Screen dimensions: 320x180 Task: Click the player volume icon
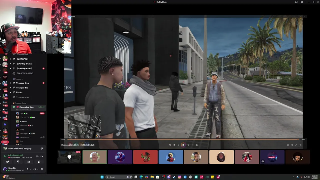point(292,145)
